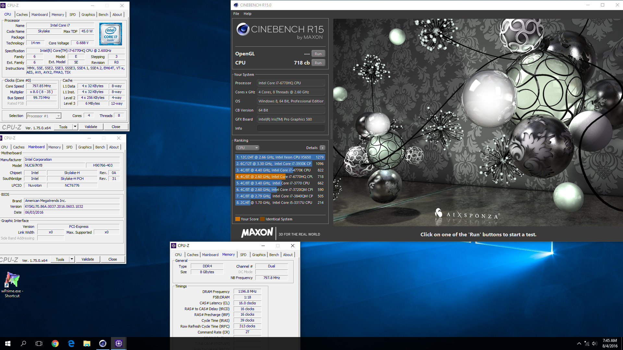Open Bench tab in top CPU-Z
This screenshot has width=623, height=350.
[x=103, y=15]
